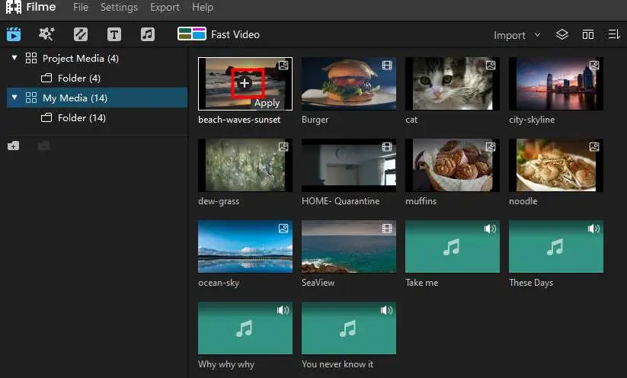Open the Text titles panel icon
This screenshot has height=378, width=627.
tap(114, 34)
